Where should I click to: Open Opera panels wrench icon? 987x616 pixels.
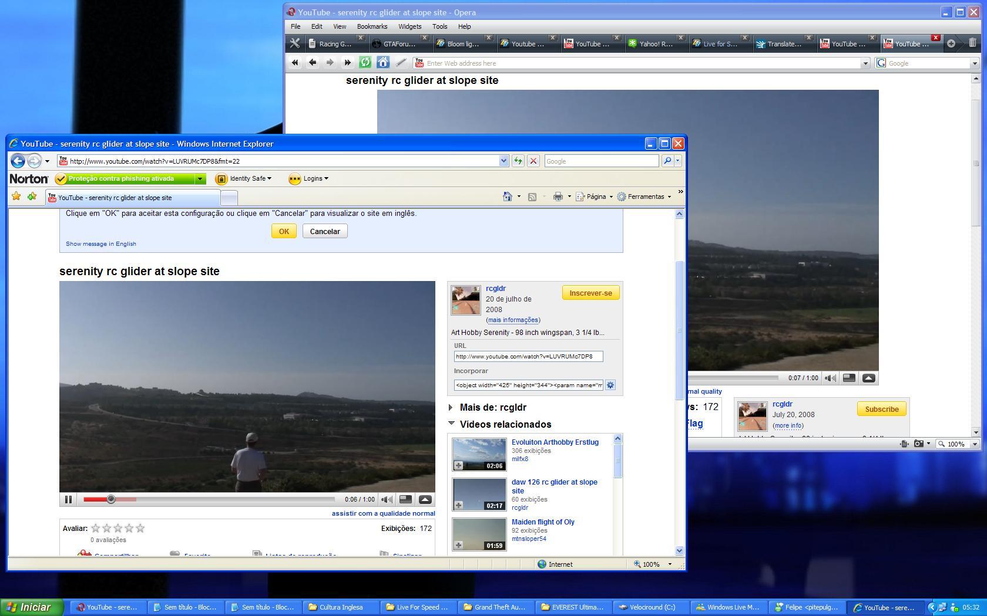click(295, 43)
